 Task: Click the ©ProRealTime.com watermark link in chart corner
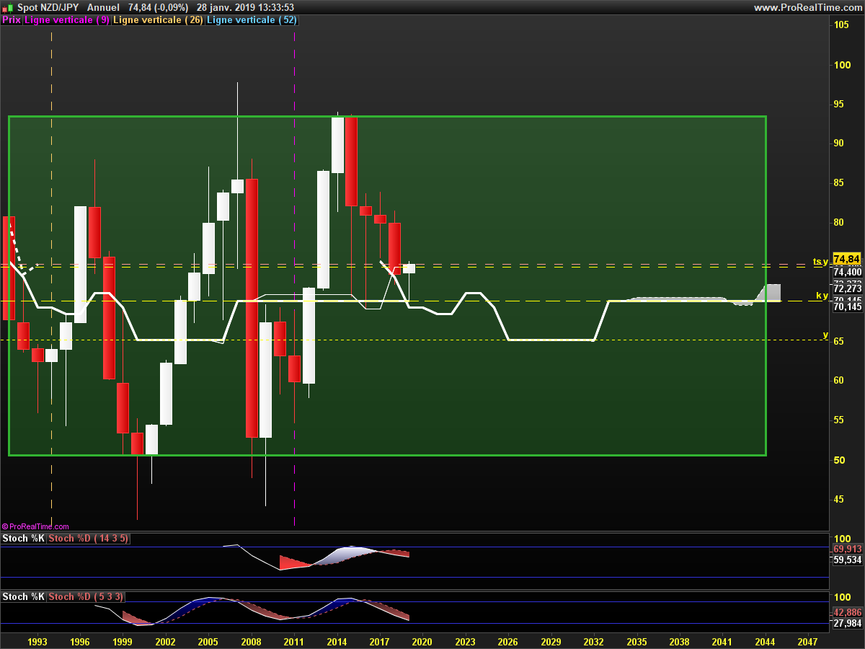[x=35, y=527]
